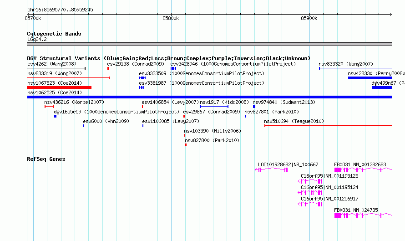Open esv29867 (Conrad2009) label

[212, 112]
